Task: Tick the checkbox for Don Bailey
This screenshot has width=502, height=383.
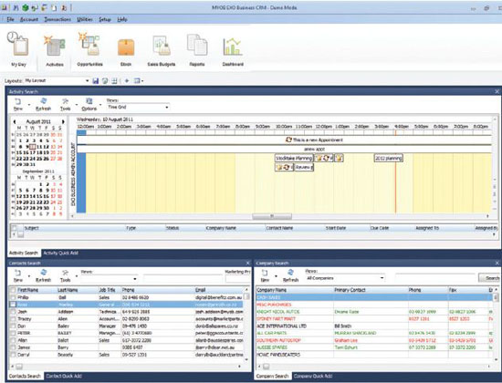Action: pos(13,326)
